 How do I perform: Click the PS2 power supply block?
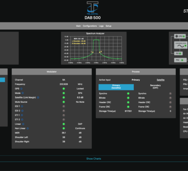click(x=180, y=60)
